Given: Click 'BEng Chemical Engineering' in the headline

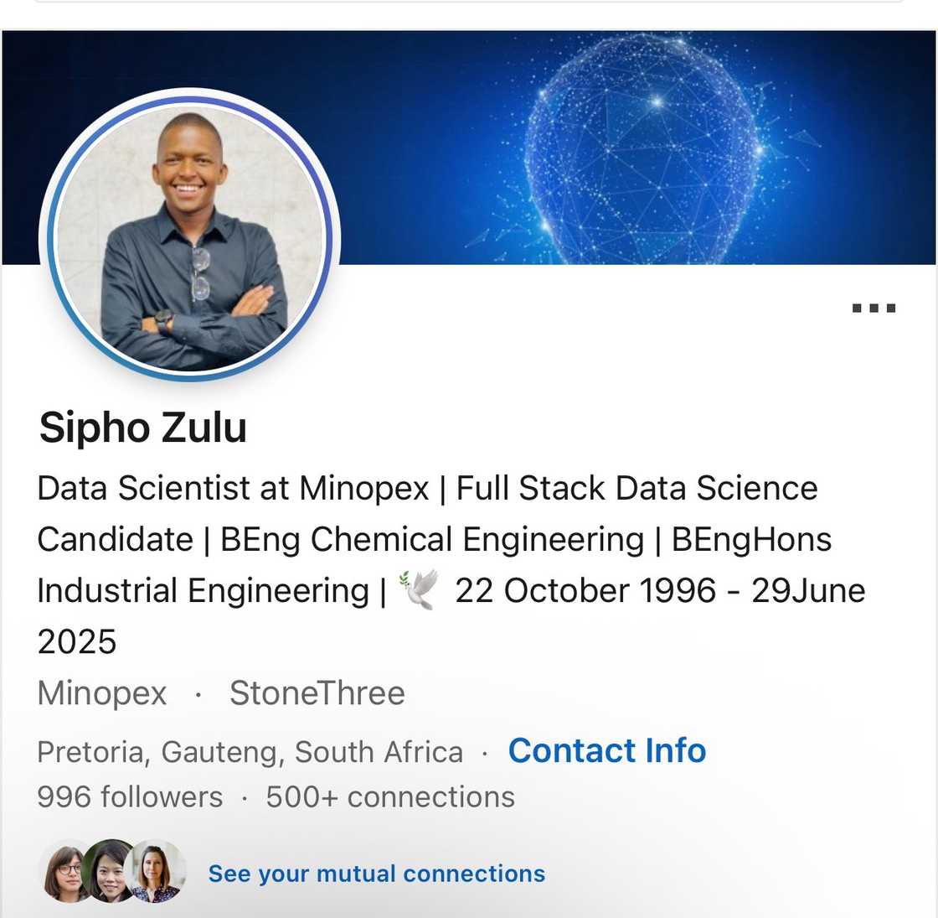Looking at the screenshot, I should coord(431,539).
